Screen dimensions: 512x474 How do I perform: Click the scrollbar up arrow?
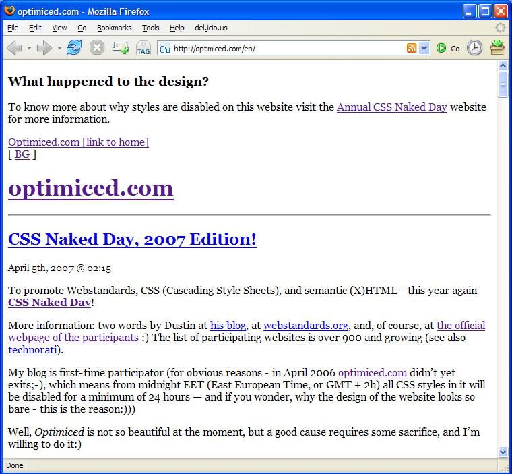[x=503, y=65]
